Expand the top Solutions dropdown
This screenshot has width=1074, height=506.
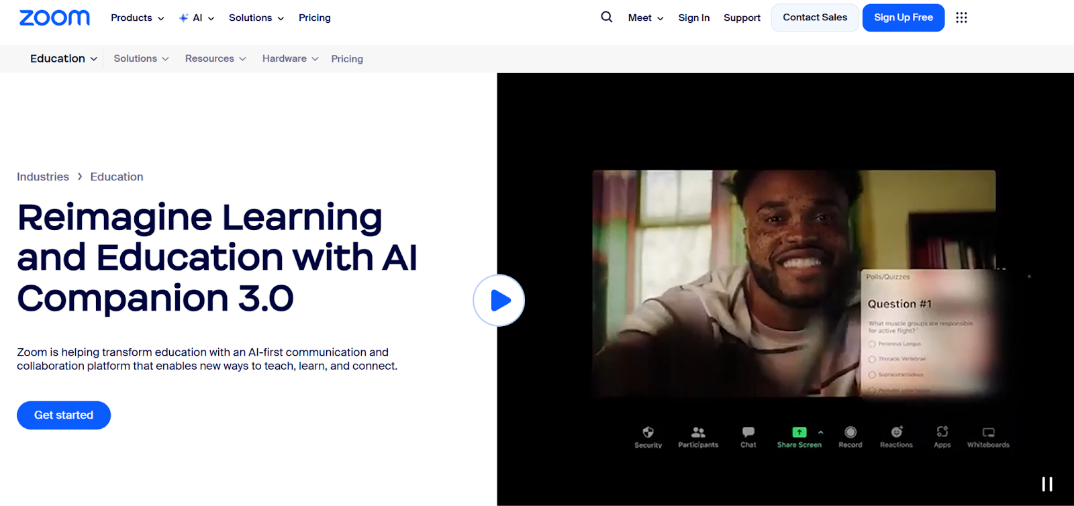(256, 18)
